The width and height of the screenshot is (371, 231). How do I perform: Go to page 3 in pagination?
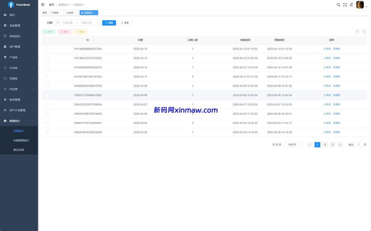click(332, 144)
